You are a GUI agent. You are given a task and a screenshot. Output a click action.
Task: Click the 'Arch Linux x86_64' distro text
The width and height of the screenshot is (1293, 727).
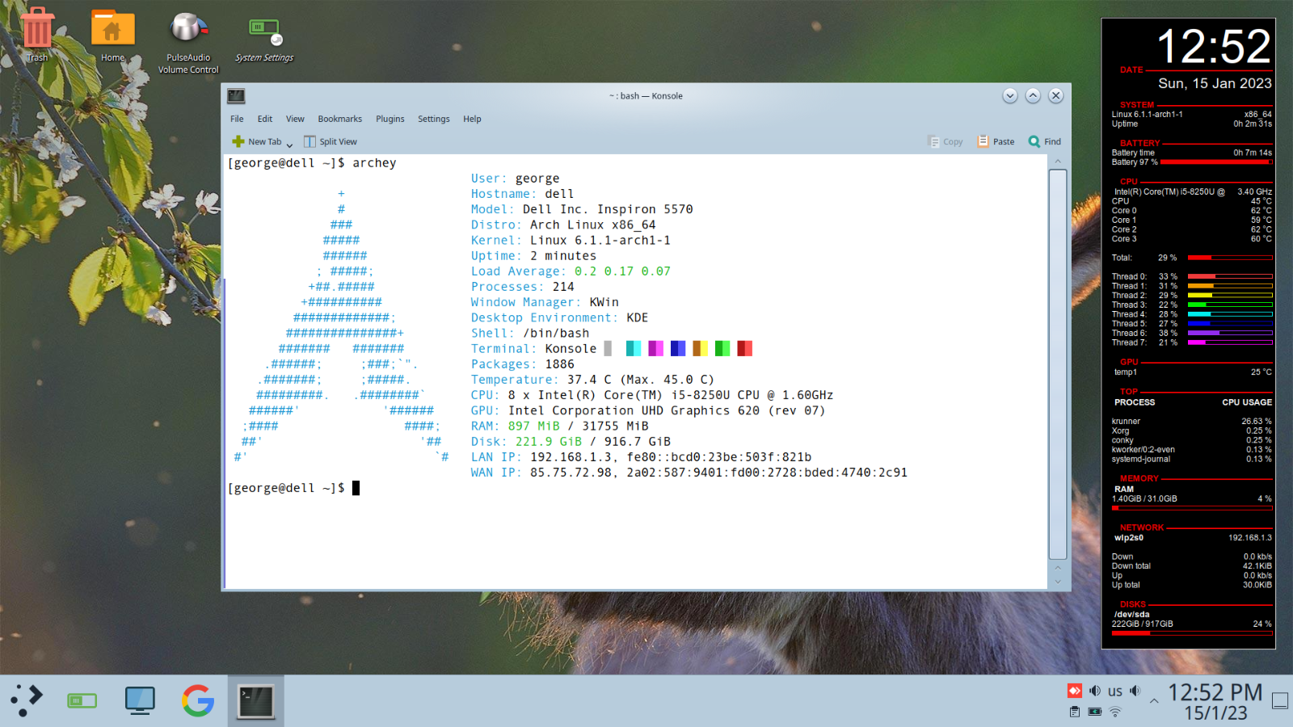pos(592,225)
